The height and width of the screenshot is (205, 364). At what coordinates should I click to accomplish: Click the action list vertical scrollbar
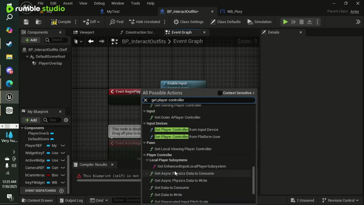tap(253, 180)
